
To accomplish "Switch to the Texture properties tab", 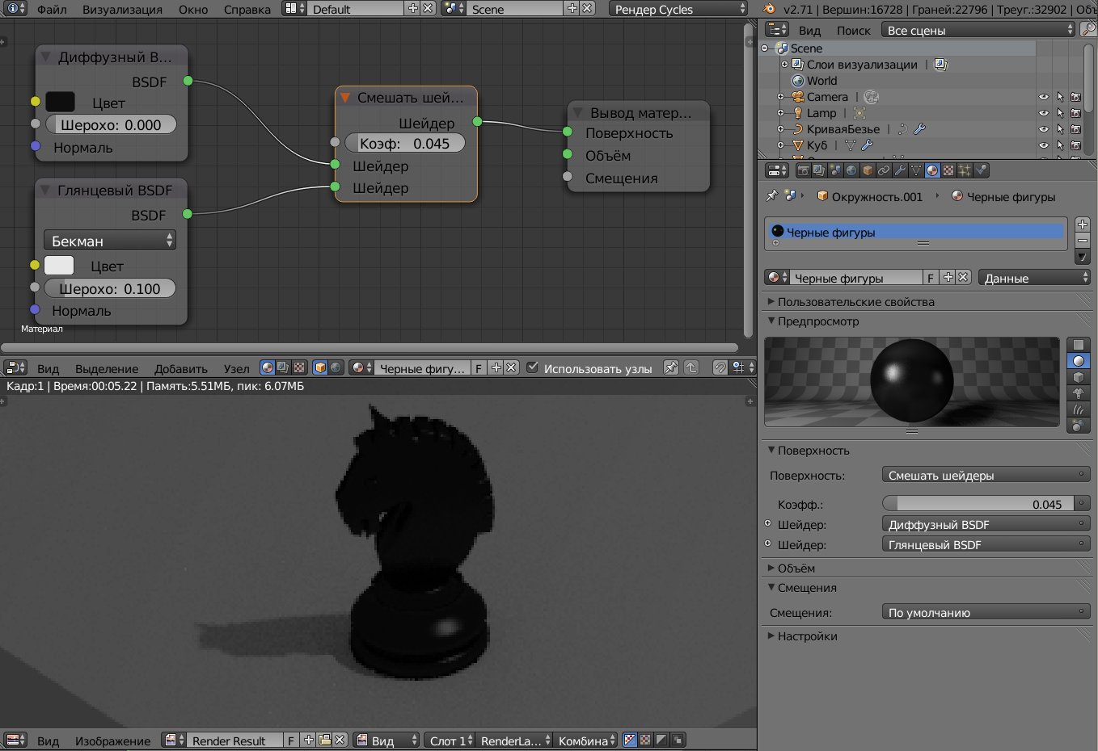I will (948, 170).
